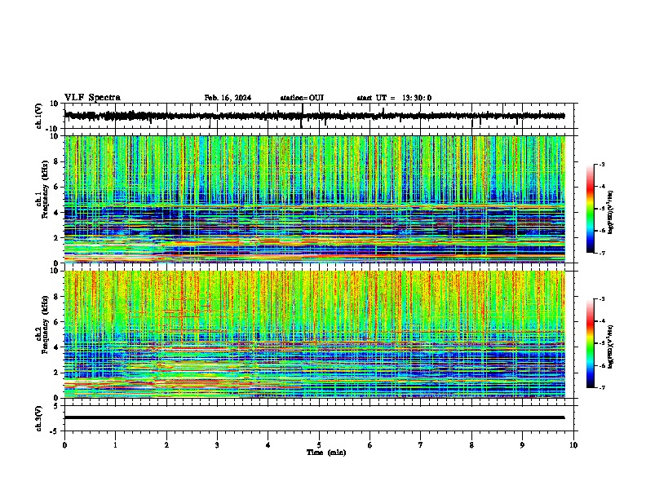Screen dimensions: 646x499
Task: Click the 'station=OUJ' label
Action: click(x=302, y=98)
